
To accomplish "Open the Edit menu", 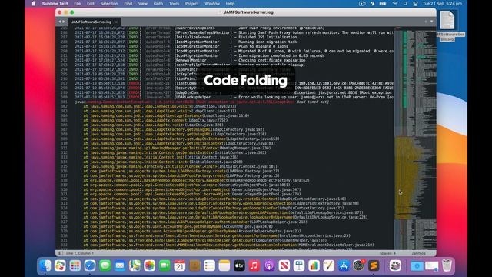I will tap(91, 4).
